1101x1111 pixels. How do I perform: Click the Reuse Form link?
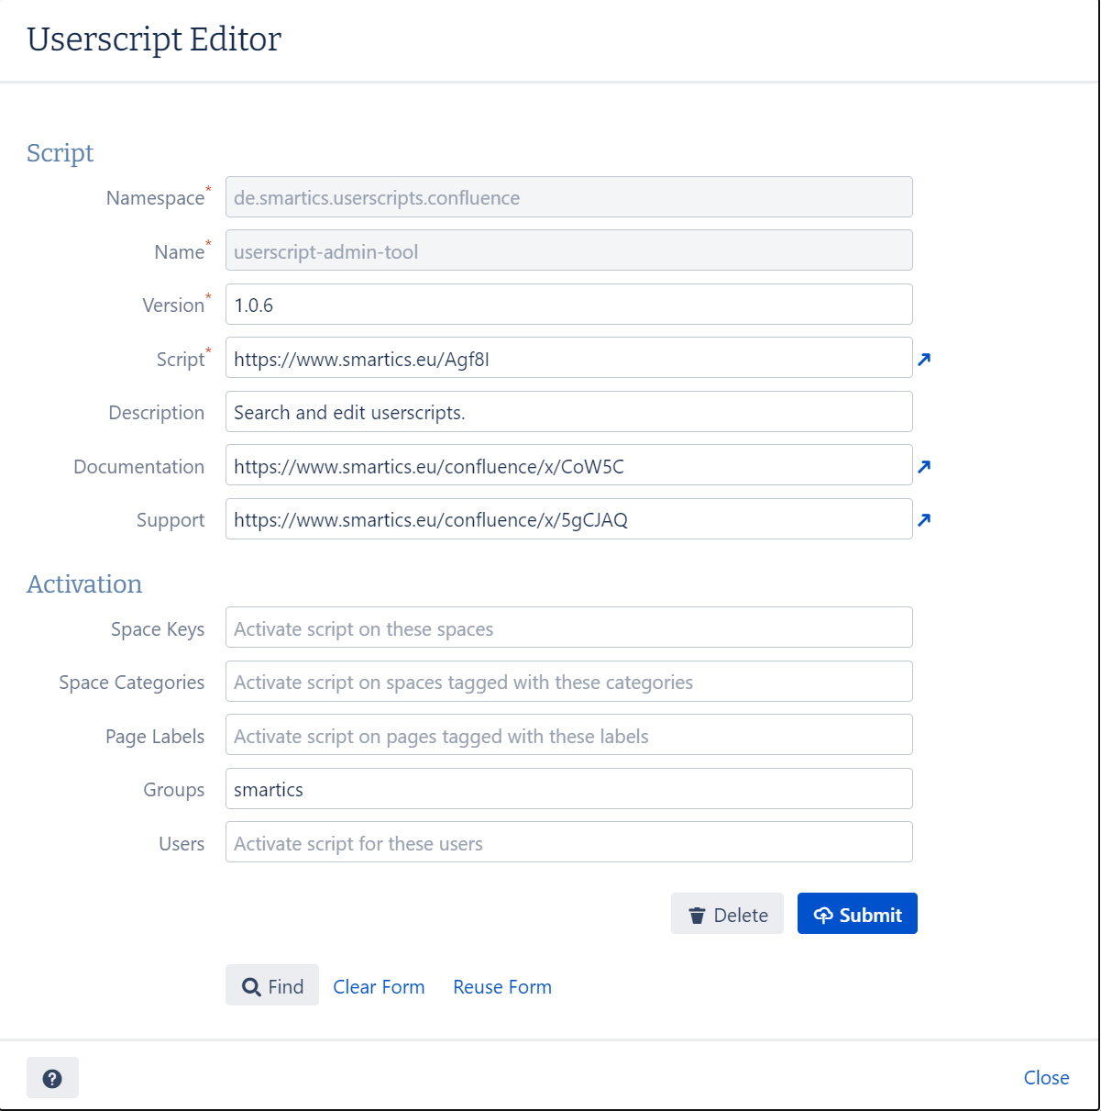(501, 986)
